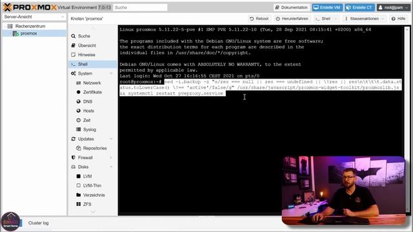Open DNS settings
The height and width of the screenshot is (232, 413).
(88, 102)
